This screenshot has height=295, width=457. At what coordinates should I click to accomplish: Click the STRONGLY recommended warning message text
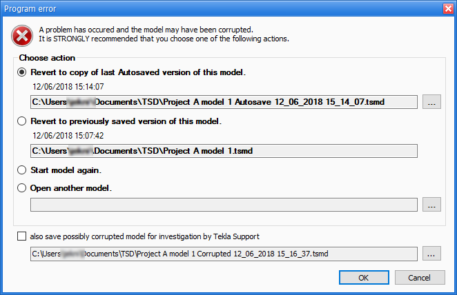point(164,39)
